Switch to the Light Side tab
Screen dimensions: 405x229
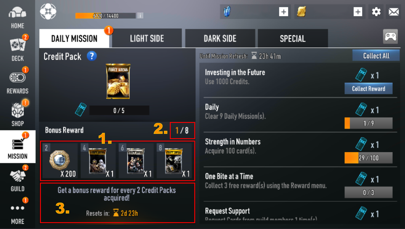147,38
